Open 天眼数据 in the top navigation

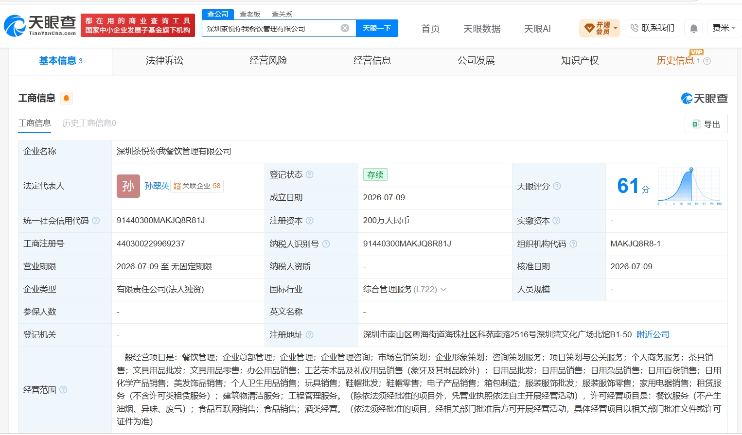click(482, 29)
